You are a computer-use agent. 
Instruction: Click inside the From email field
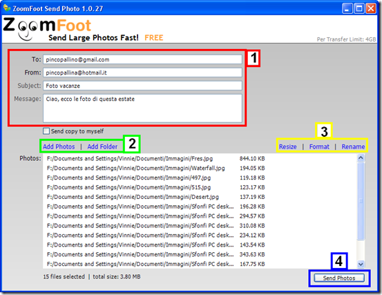click(142, 73)
